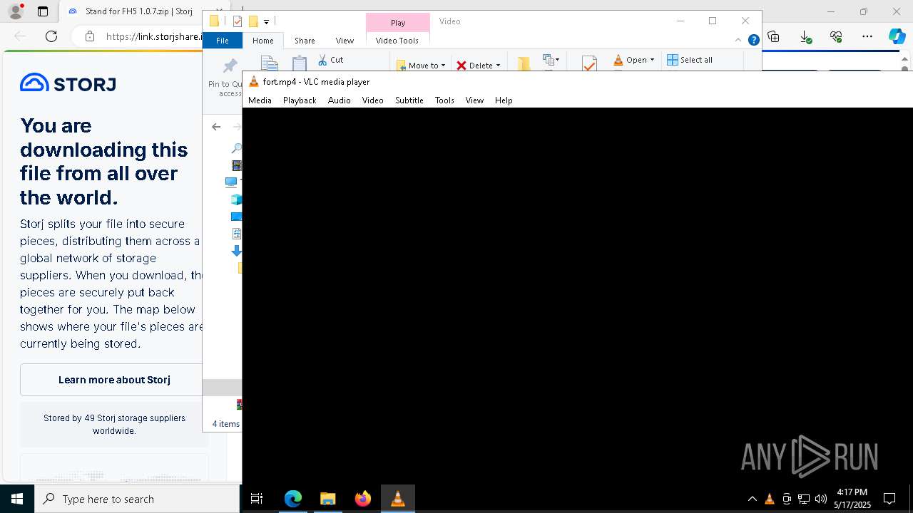Click the search magnifier in nav pane

236,148
